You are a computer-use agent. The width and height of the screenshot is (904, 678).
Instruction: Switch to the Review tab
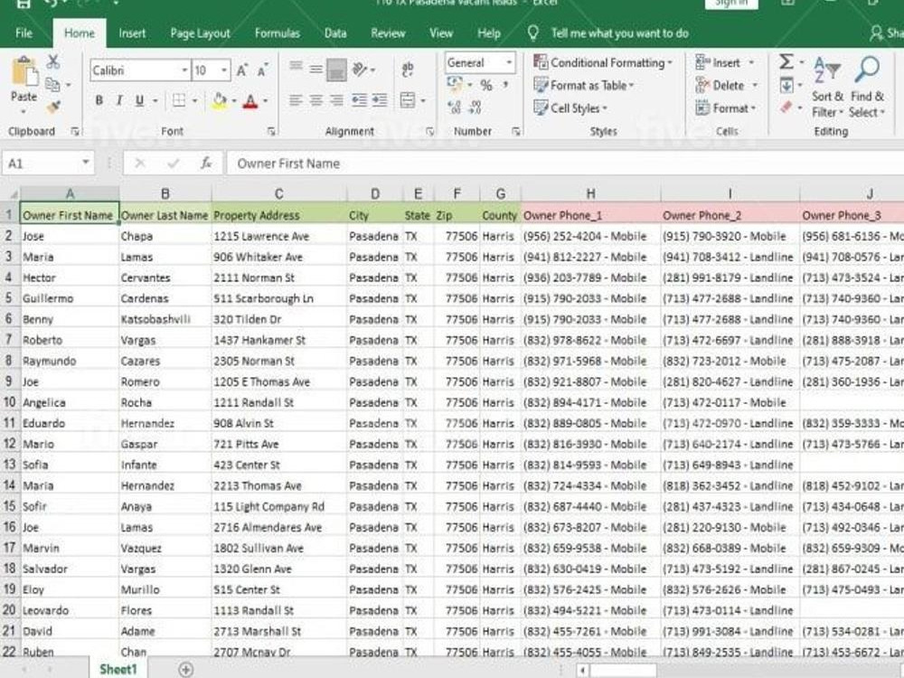click(388, 33)
